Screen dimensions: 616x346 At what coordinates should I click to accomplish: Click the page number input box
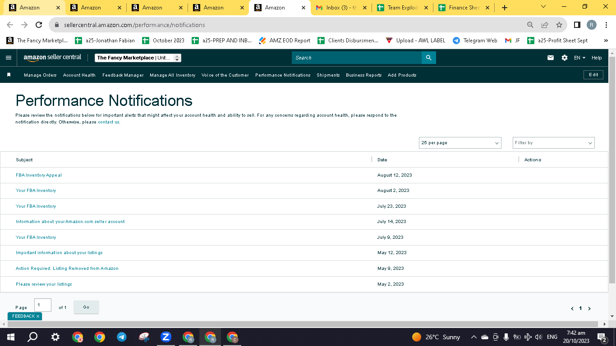43,305
